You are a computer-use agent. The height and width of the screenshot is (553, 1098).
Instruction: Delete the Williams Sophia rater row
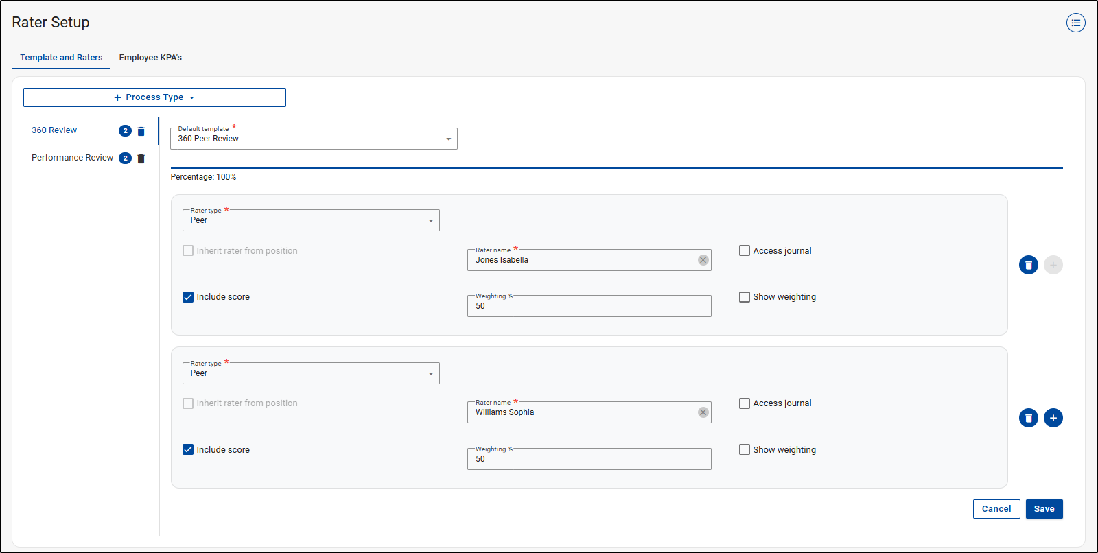(1028, 418)
